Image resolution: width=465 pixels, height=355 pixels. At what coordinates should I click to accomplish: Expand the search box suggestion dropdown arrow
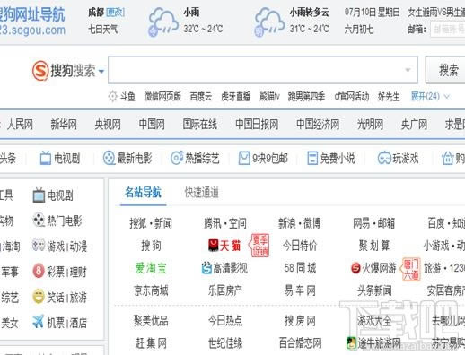[x=408, y=70]
